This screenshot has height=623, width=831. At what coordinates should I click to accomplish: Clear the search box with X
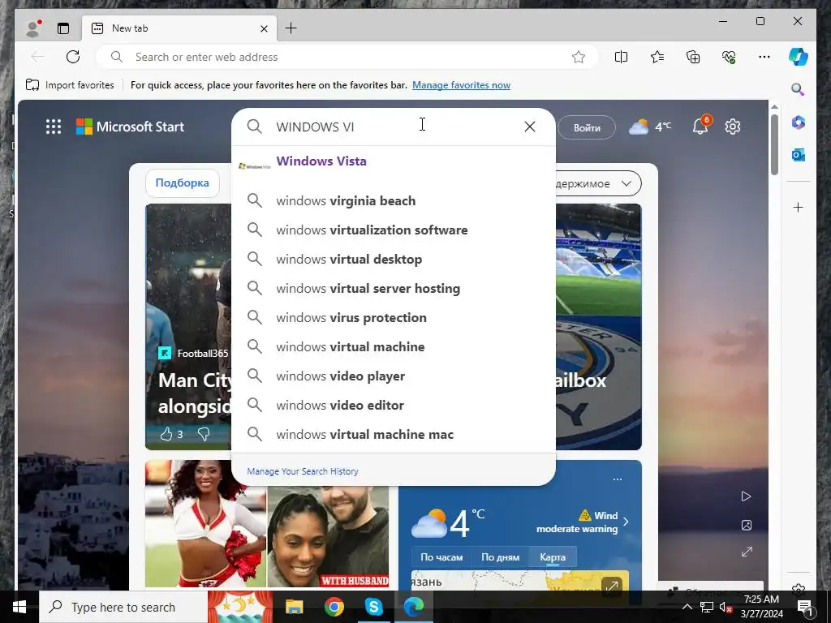pos(529,127)
